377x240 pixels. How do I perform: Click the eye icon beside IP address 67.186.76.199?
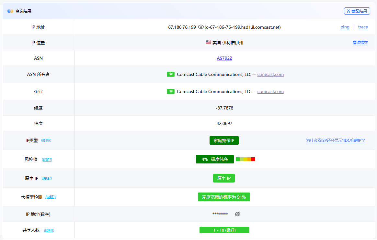(201, 27)
